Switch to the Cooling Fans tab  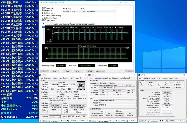[58, 24]
